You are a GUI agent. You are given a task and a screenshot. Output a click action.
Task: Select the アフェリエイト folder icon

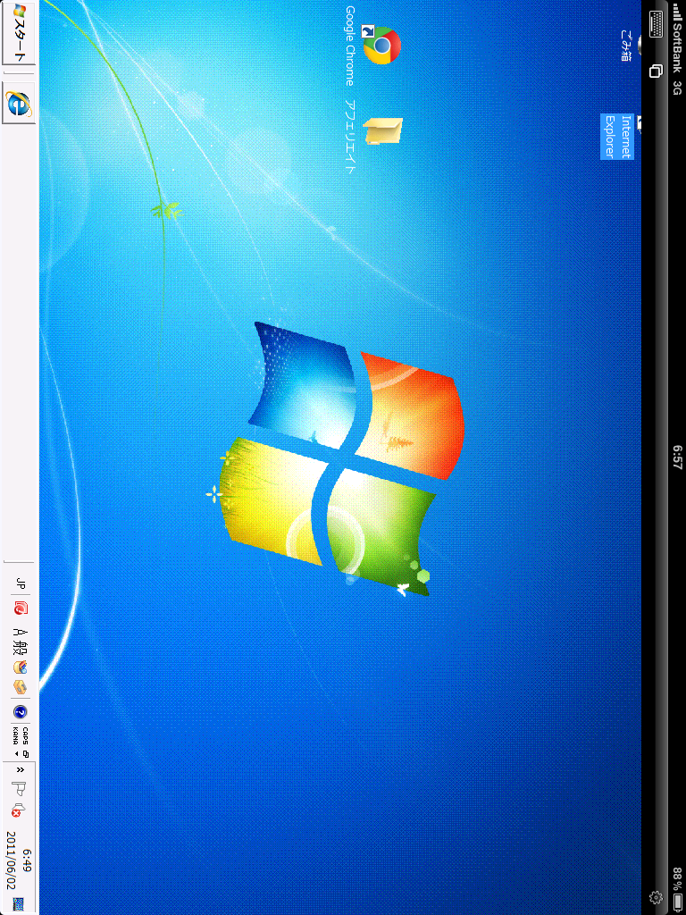pyautogui.click(x=383, y=131)
